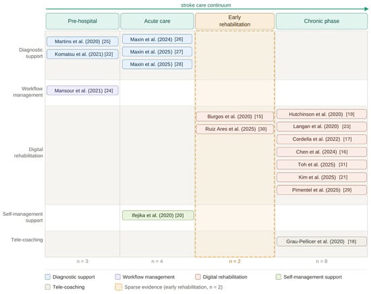Open the Grau-Pellicer et al. (2020) box
The width and height of the screenshot is (371, 294).
[x=322, y=241]
